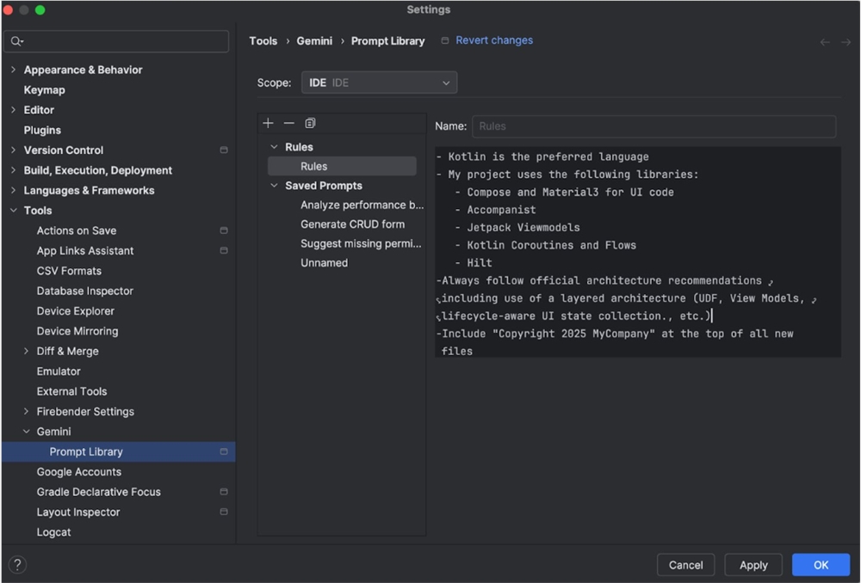Click the Revert changes icon
Viewport: 861px width, 583px height.
click(x=443, y=40)
